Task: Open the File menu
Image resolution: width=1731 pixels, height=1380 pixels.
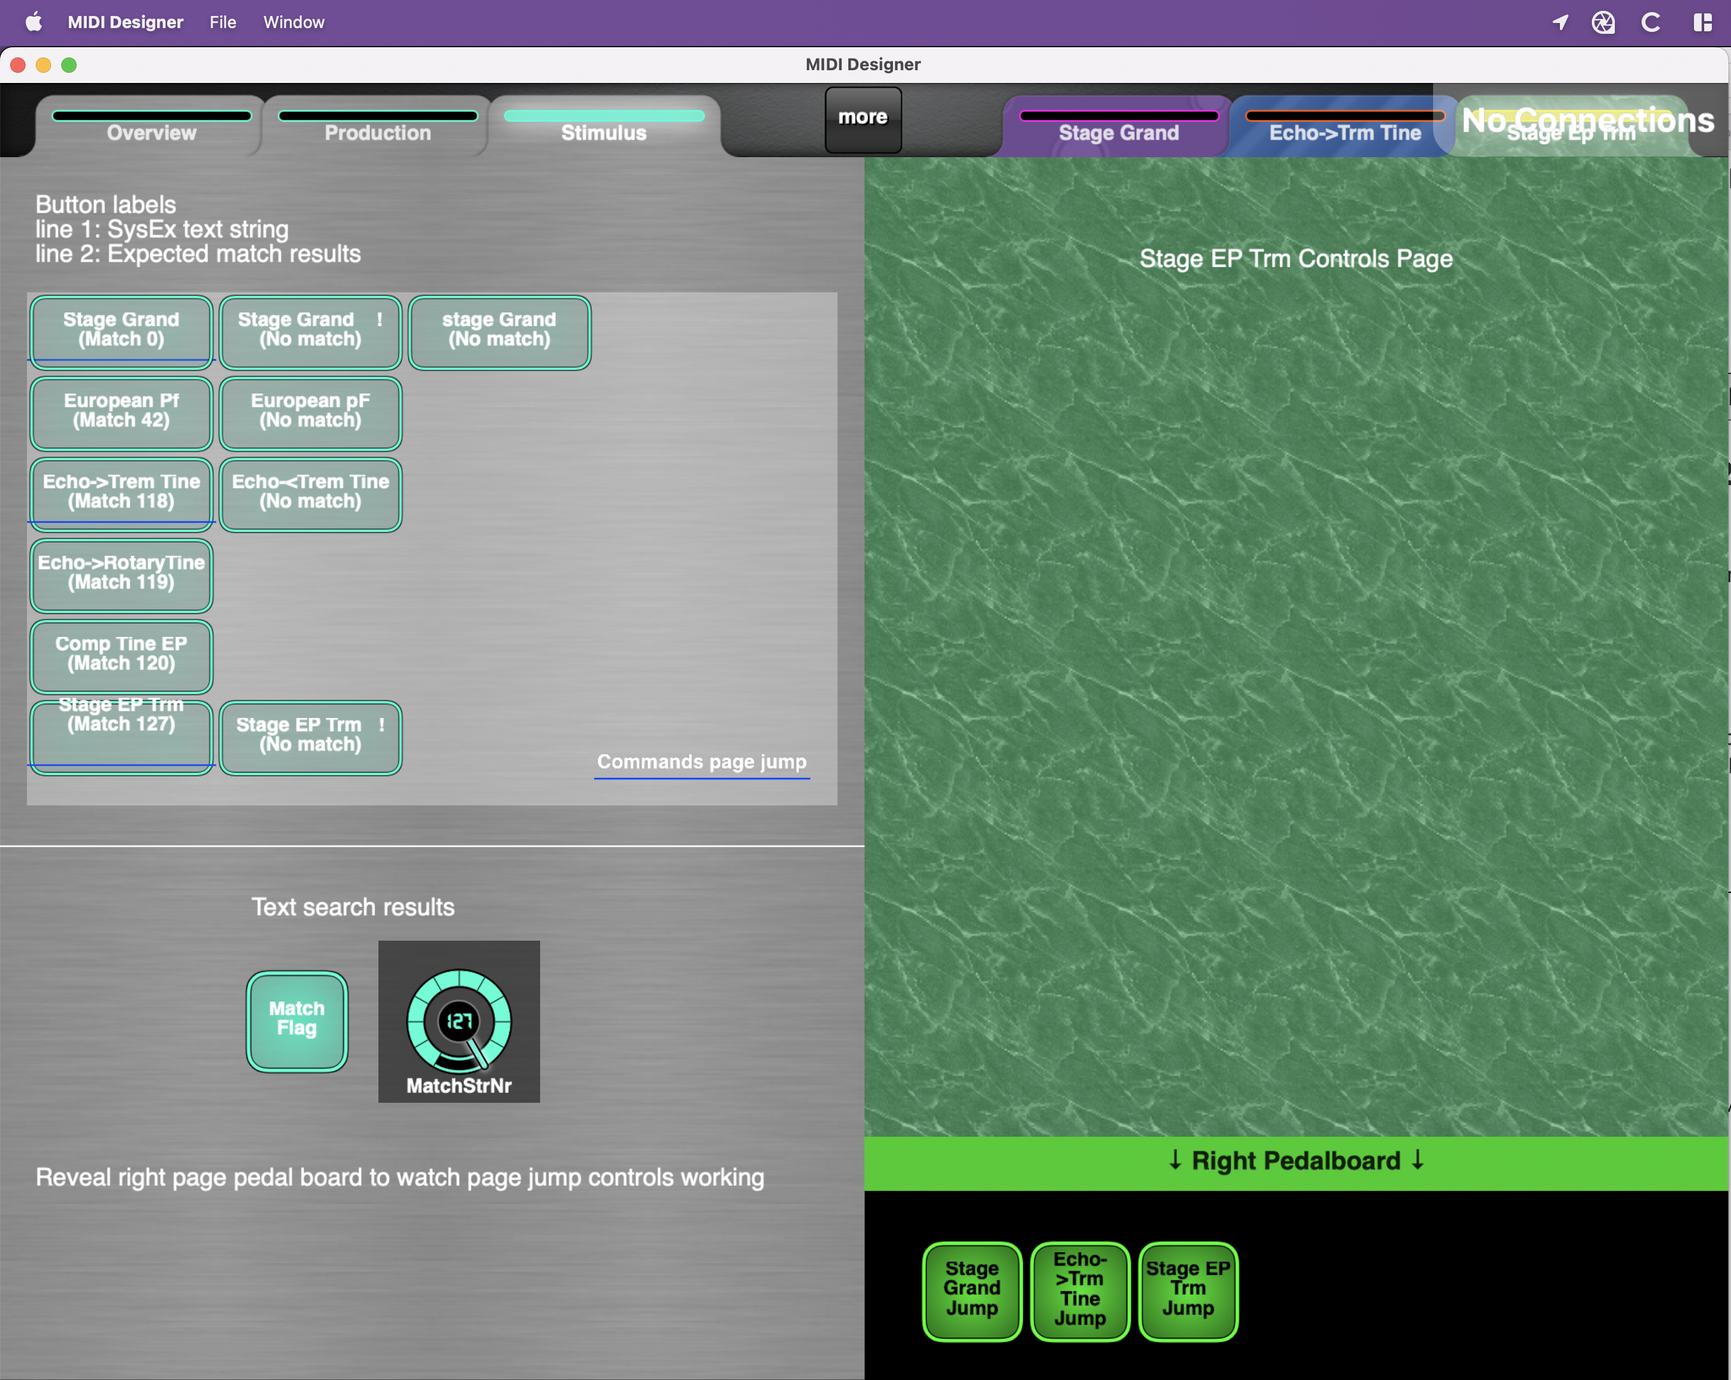Action: point(223,22)
